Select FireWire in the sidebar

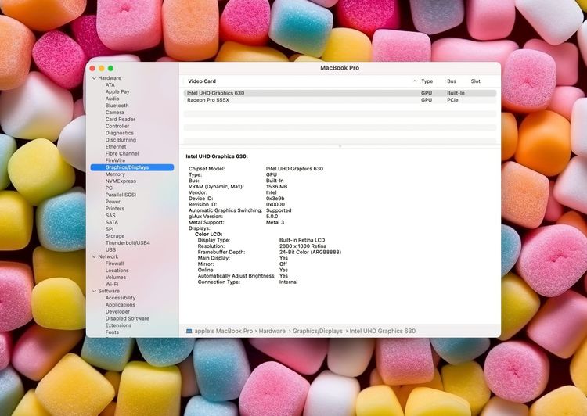[x=115, y=160]
